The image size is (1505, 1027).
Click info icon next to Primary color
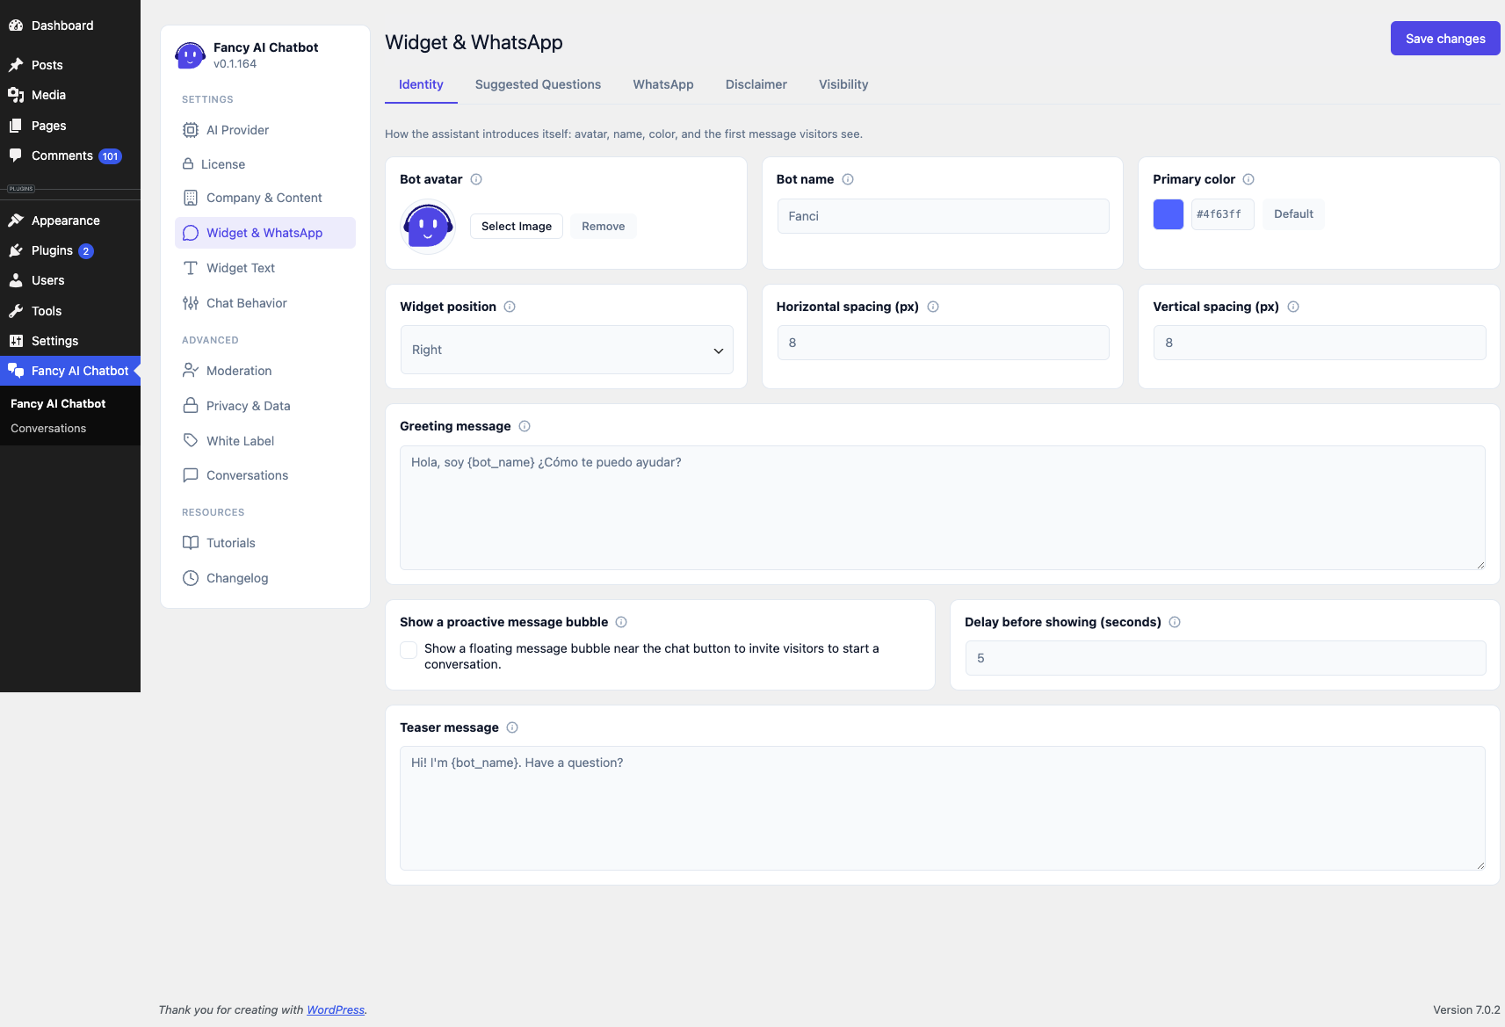[1248, 179]
